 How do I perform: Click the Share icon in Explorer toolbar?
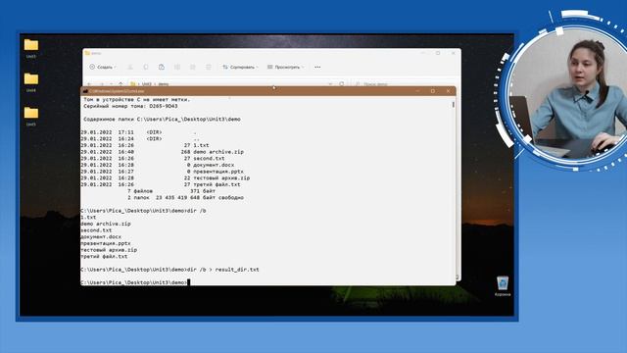tap(193, 67)
